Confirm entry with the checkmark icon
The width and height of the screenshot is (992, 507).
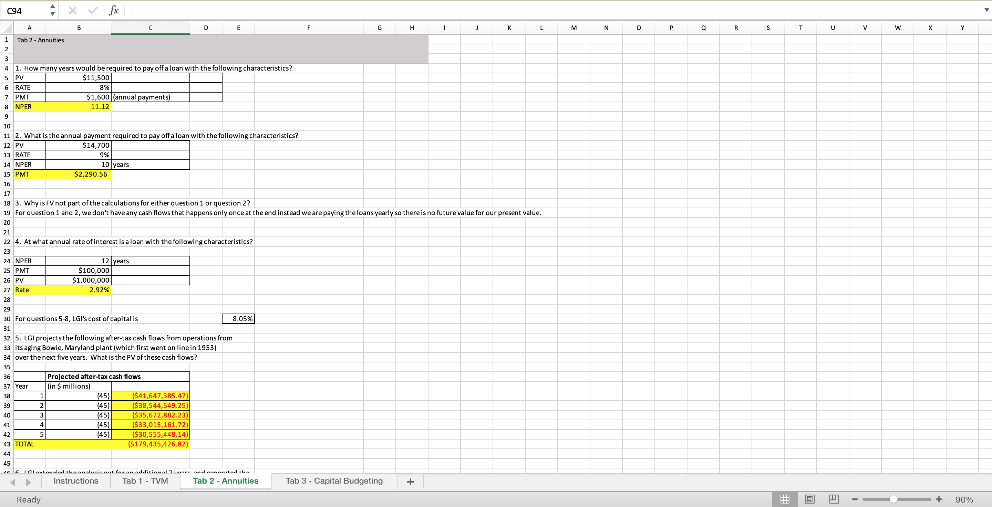point(92,10)
